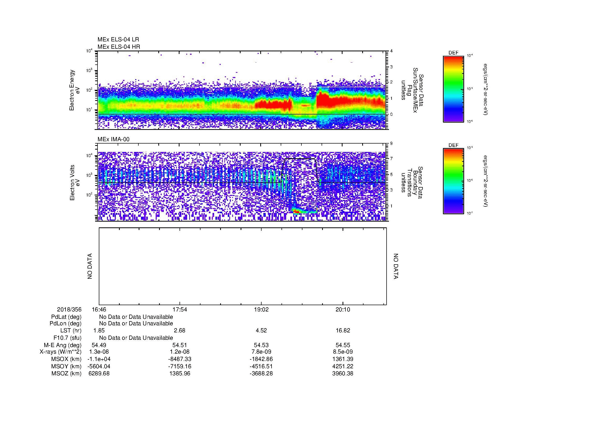Click the MSOZ value '6289.68'
613x433 pixels.
click(x=99, y=374)
